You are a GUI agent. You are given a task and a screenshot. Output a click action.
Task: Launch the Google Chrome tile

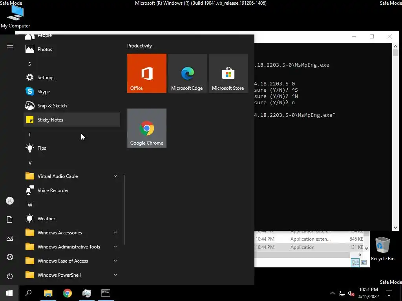click(147, 128)
